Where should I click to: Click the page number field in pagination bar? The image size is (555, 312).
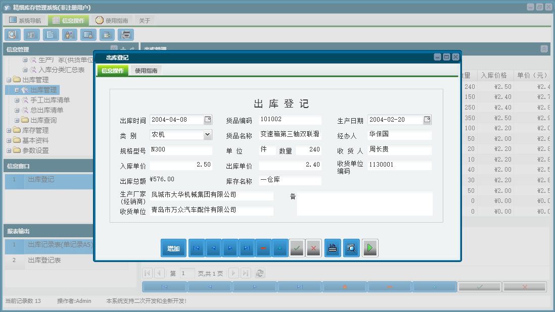[187, 273]
